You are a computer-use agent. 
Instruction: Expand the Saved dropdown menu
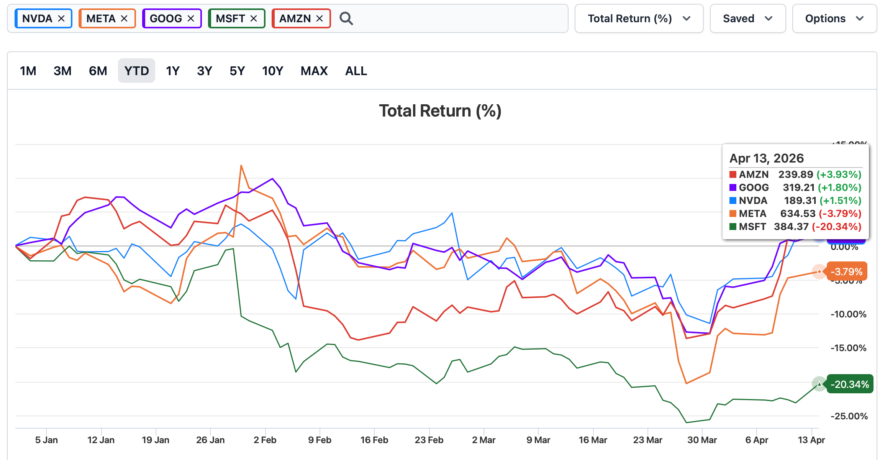point(747,18)
